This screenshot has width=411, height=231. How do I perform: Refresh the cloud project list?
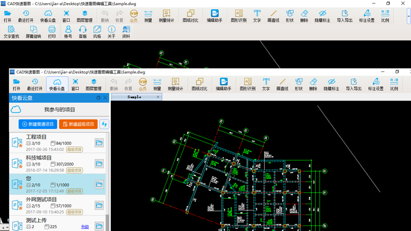tap(104, 124)
